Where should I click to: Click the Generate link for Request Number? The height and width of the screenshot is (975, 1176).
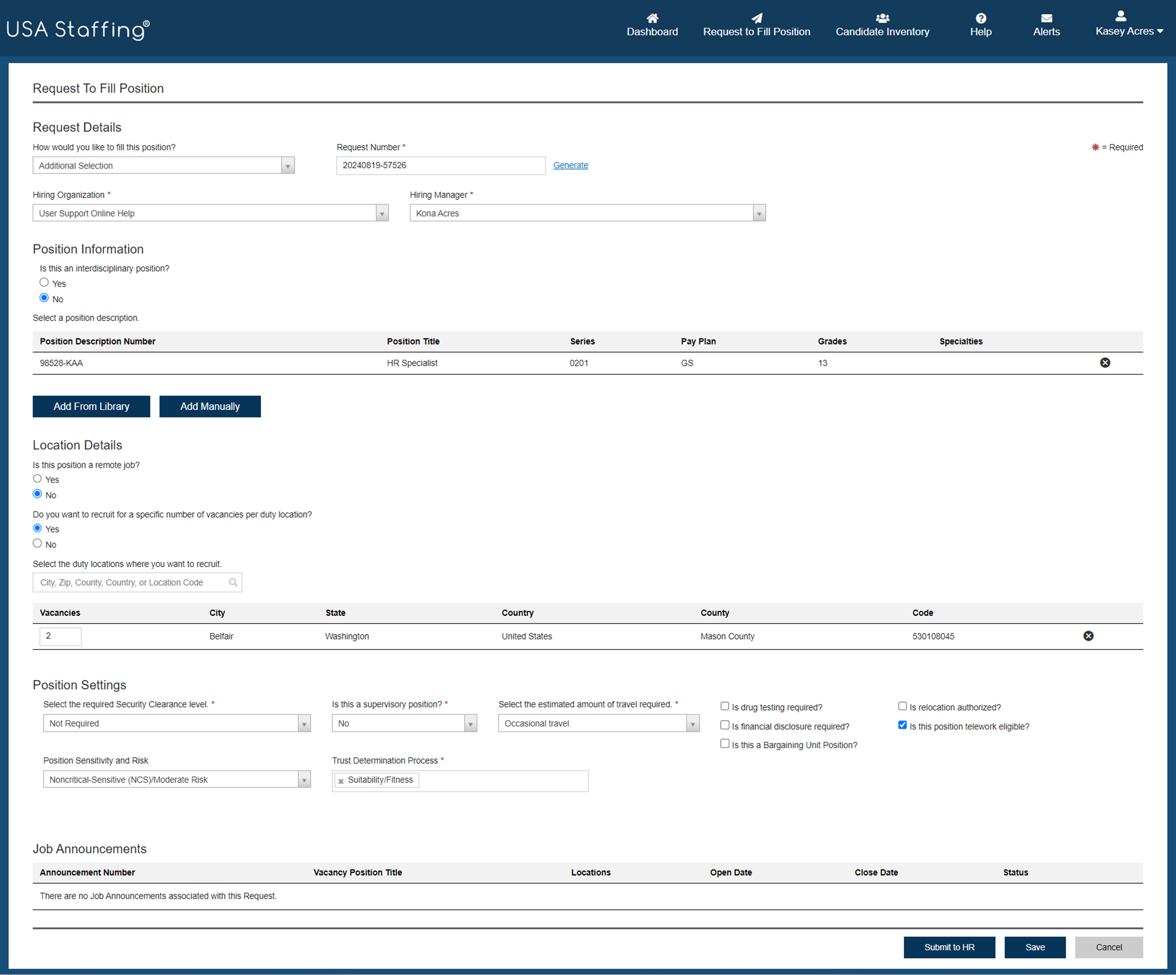[x=570, y=165]
